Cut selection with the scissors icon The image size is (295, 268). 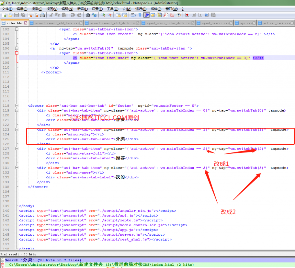point(51,15)
